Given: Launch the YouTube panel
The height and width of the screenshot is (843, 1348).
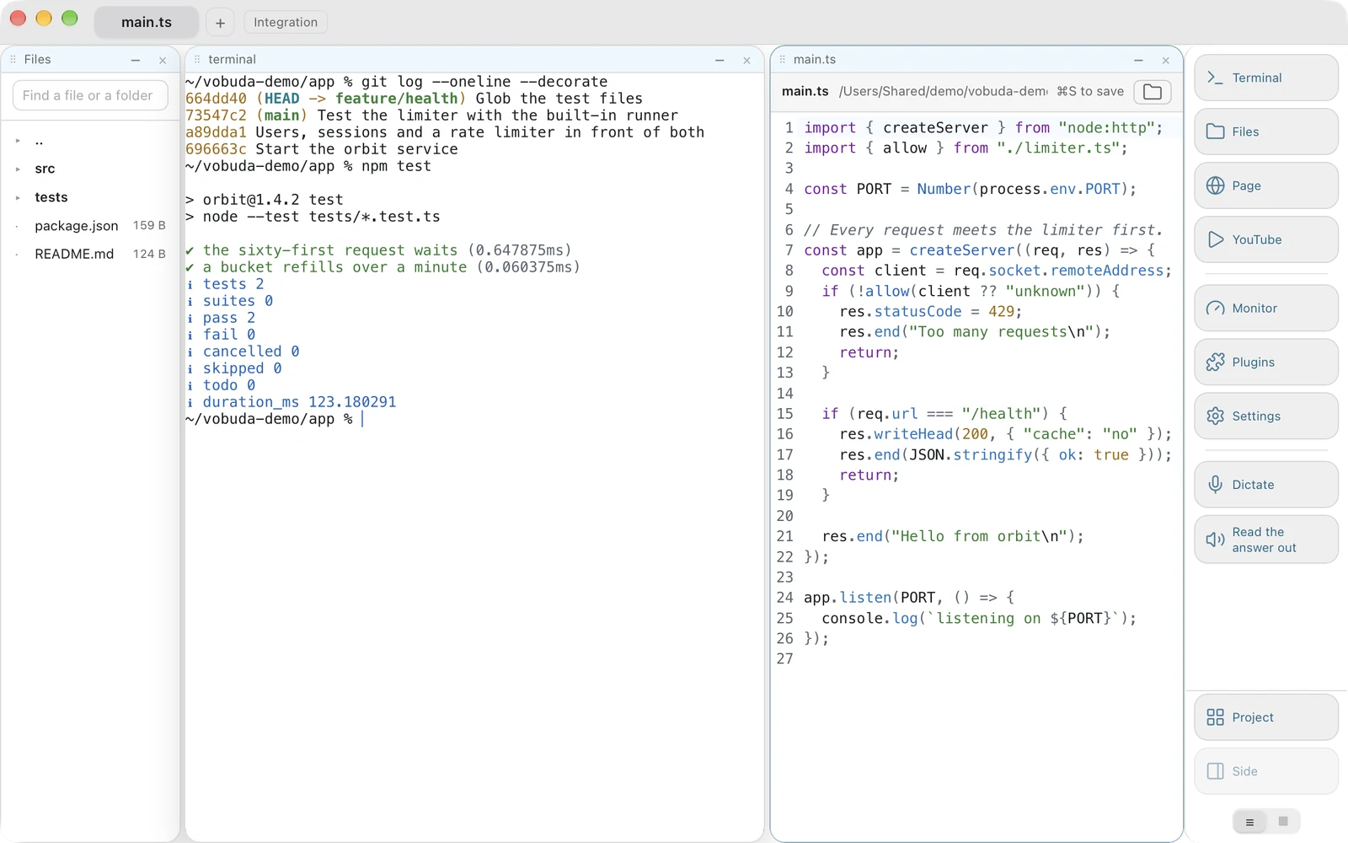Looking at the screenshot, I should pos(1265,239).
